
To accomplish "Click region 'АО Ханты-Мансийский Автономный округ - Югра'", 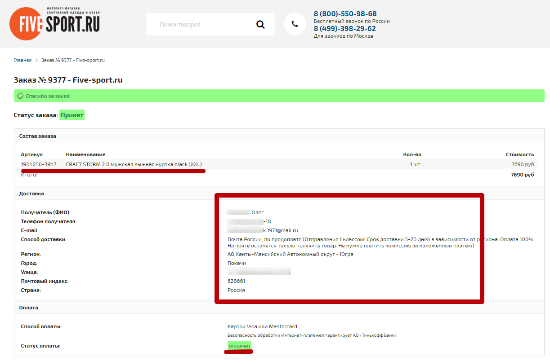I will (291, 254).
